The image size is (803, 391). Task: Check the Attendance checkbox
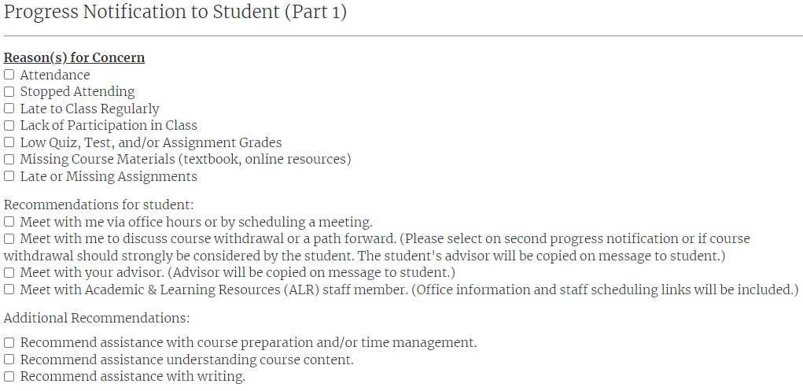click(x=9, y=75)
